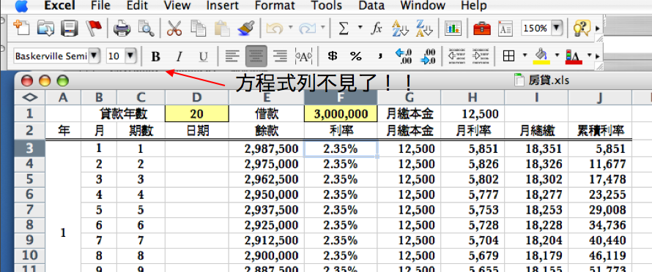Open the borders style dropdown arrow

pos(525,55)
